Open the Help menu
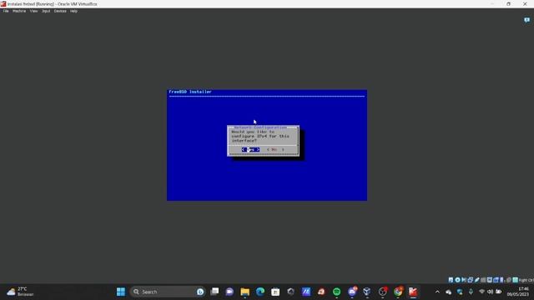Image resolution: width=534 pixels, height=300 pixels. pyautogui.click(x=73, y=11)
